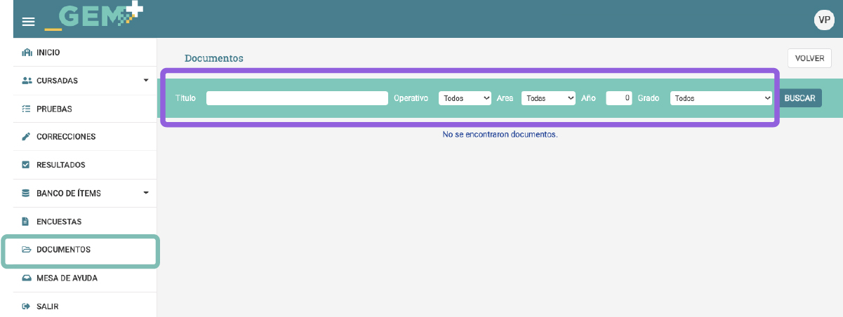Image resolution: width=843 pixels, height=317 pixels.
Task: Focus the Título text field
Action: [x=297, y=98]
